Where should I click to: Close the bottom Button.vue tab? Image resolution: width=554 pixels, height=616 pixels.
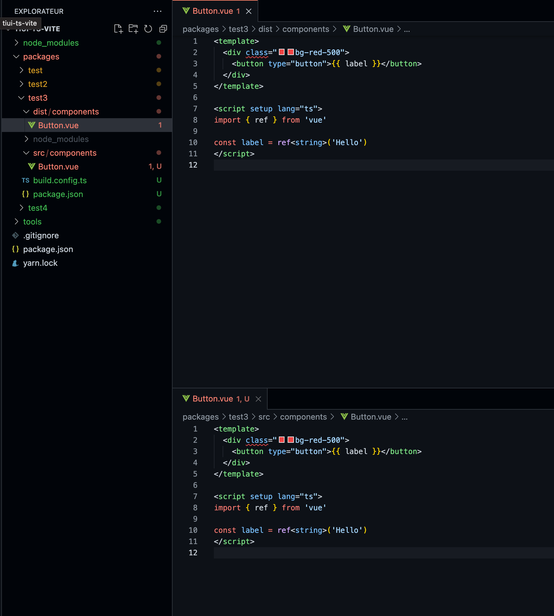[x=258, y=399]
